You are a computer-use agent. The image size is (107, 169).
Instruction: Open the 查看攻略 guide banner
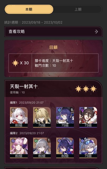[53, 32]
